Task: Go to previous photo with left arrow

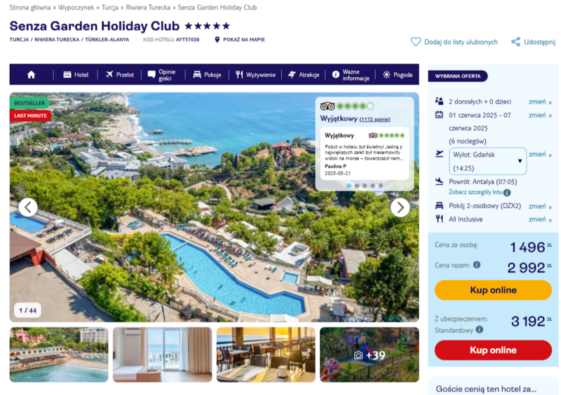Action: (28, 207)
